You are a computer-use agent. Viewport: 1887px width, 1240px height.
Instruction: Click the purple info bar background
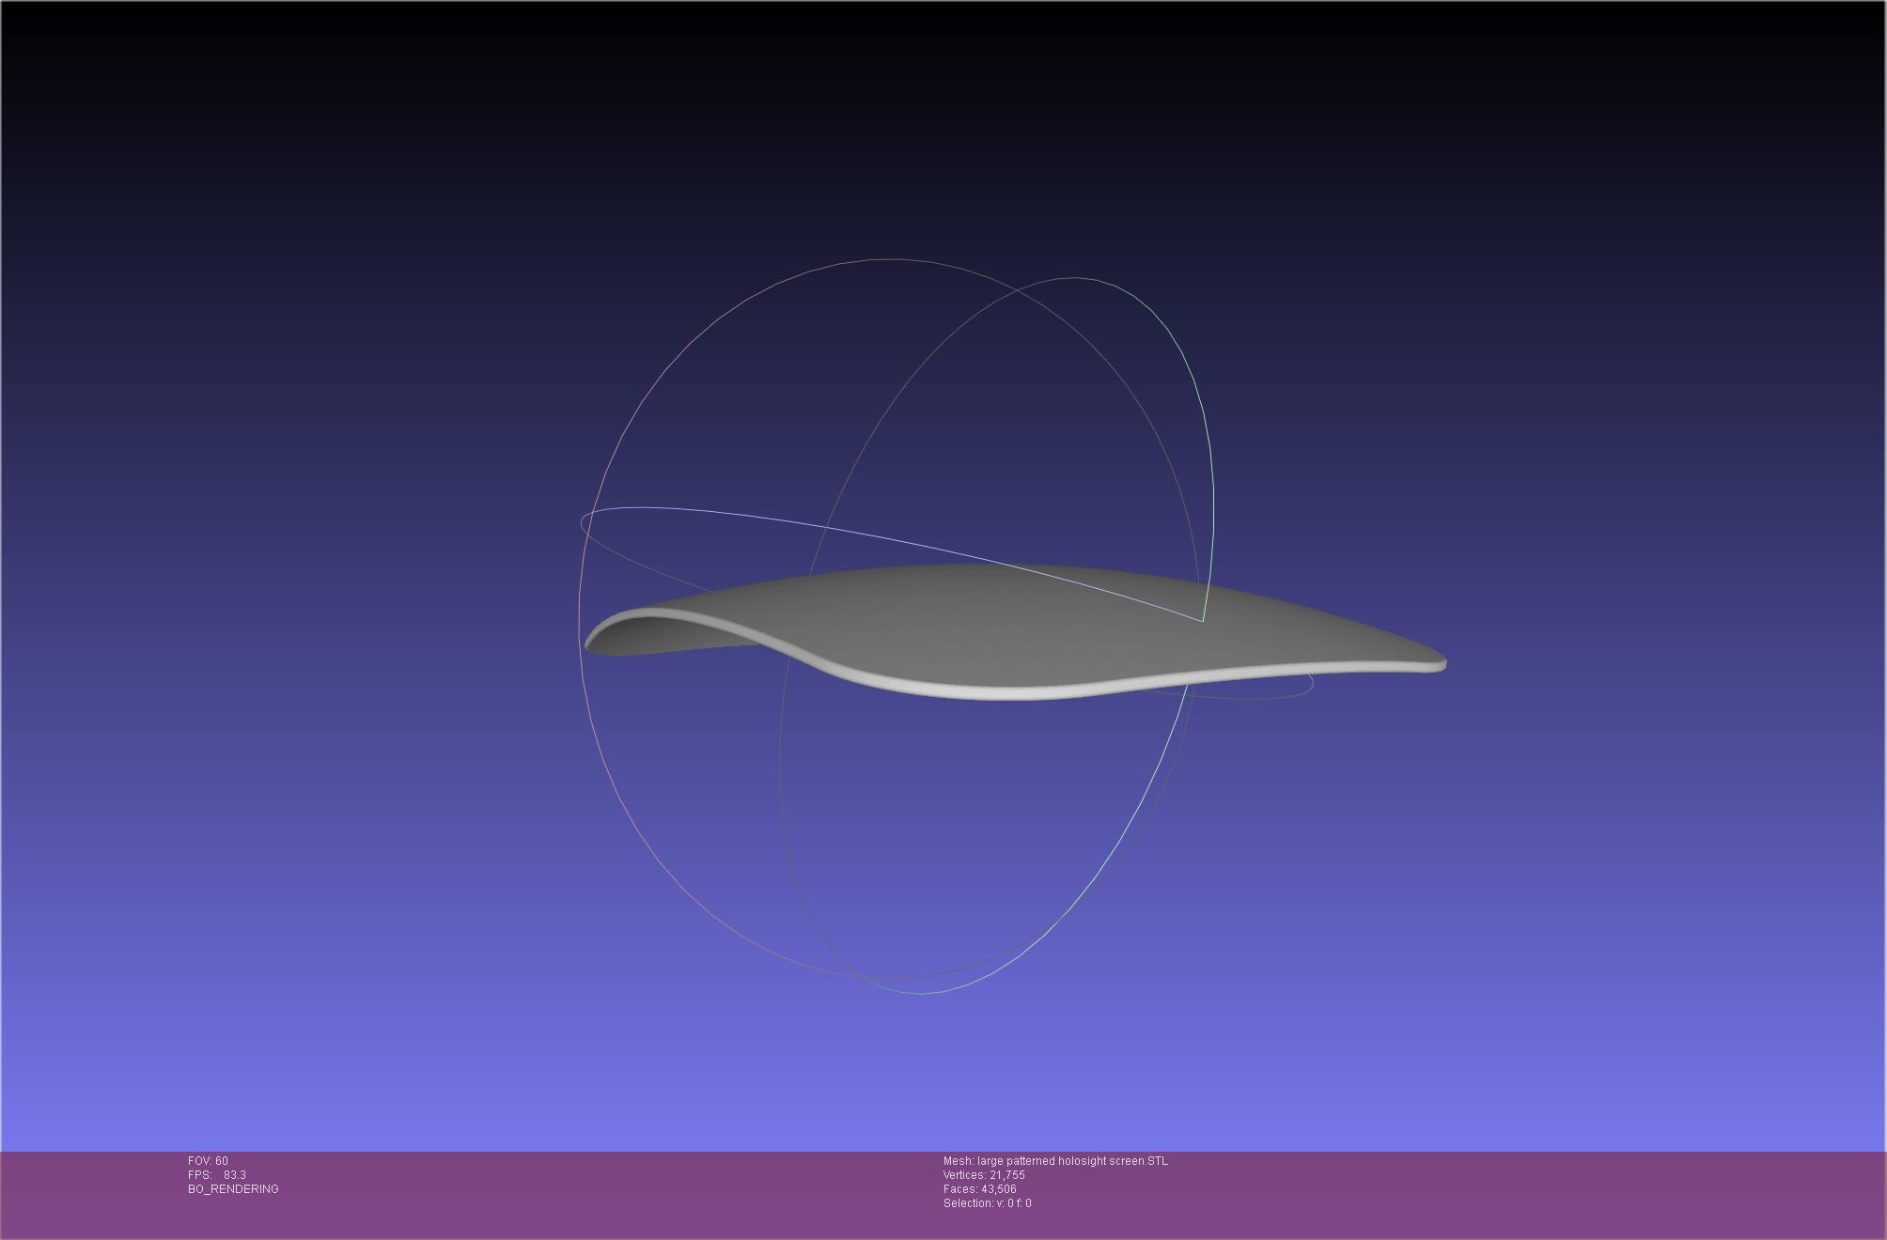(x=1504, y=1193)
